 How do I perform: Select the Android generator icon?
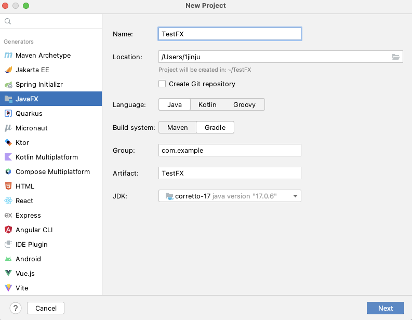(x=8, y=259)
